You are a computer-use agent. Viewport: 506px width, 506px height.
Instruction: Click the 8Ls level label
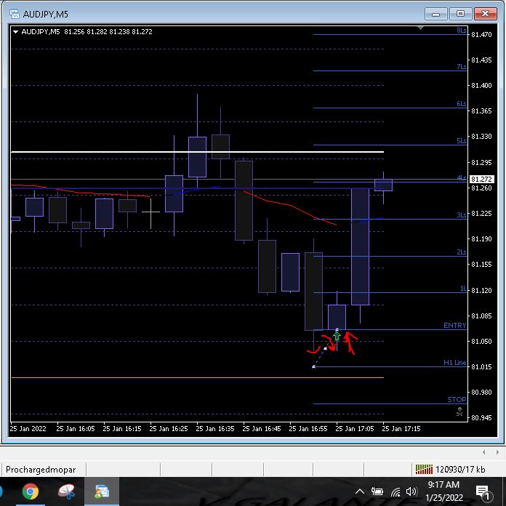[x=462, y=31]
